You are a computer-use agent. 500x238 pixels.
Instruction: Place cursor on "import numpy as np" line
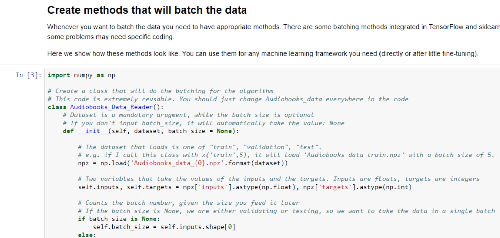click(82, 75)
